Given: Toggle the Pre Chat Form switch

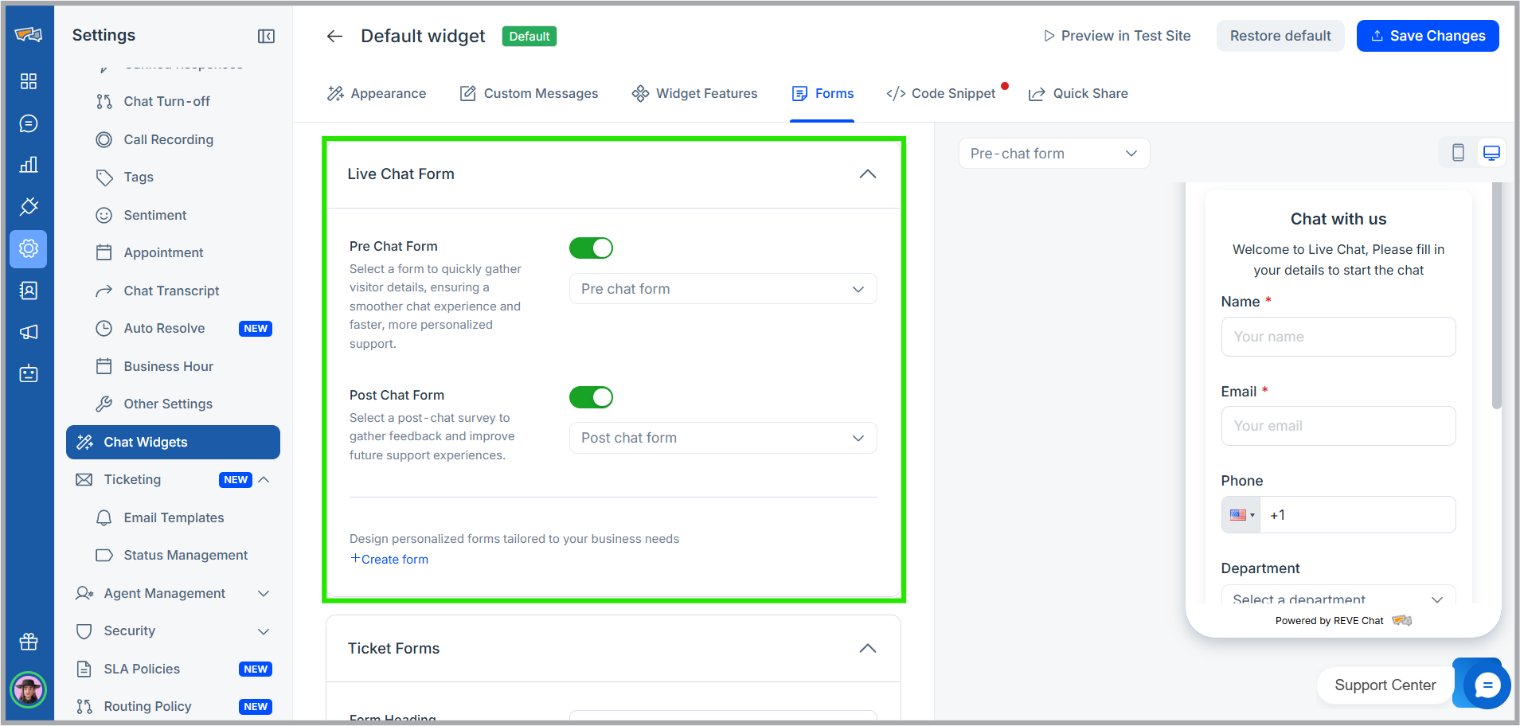Looking at the screenshot, I should pos(591,248).
